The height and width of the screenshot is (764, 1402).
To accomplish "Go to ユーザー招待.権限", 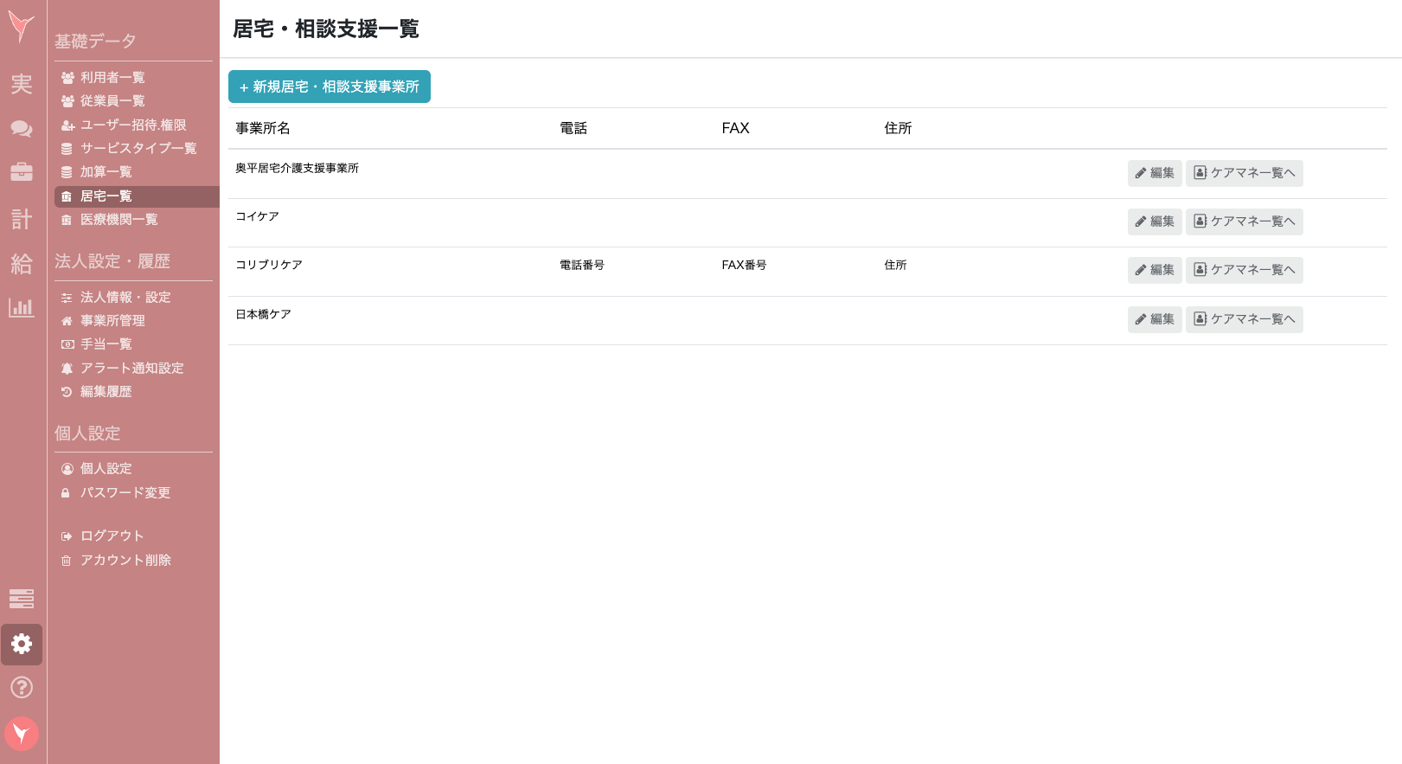I will pos(133,125).
